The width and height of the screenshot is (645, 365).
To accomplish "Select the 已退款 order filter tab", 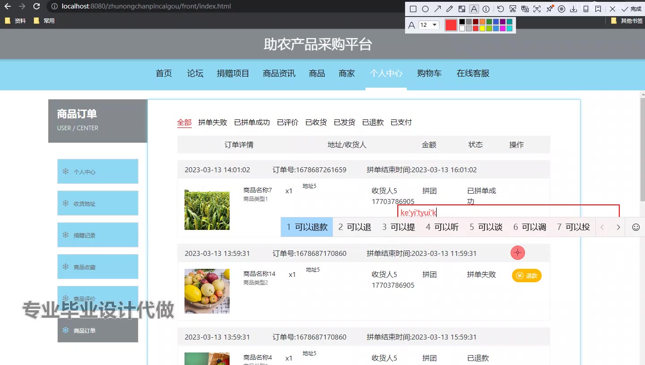I will click(373, 122).
